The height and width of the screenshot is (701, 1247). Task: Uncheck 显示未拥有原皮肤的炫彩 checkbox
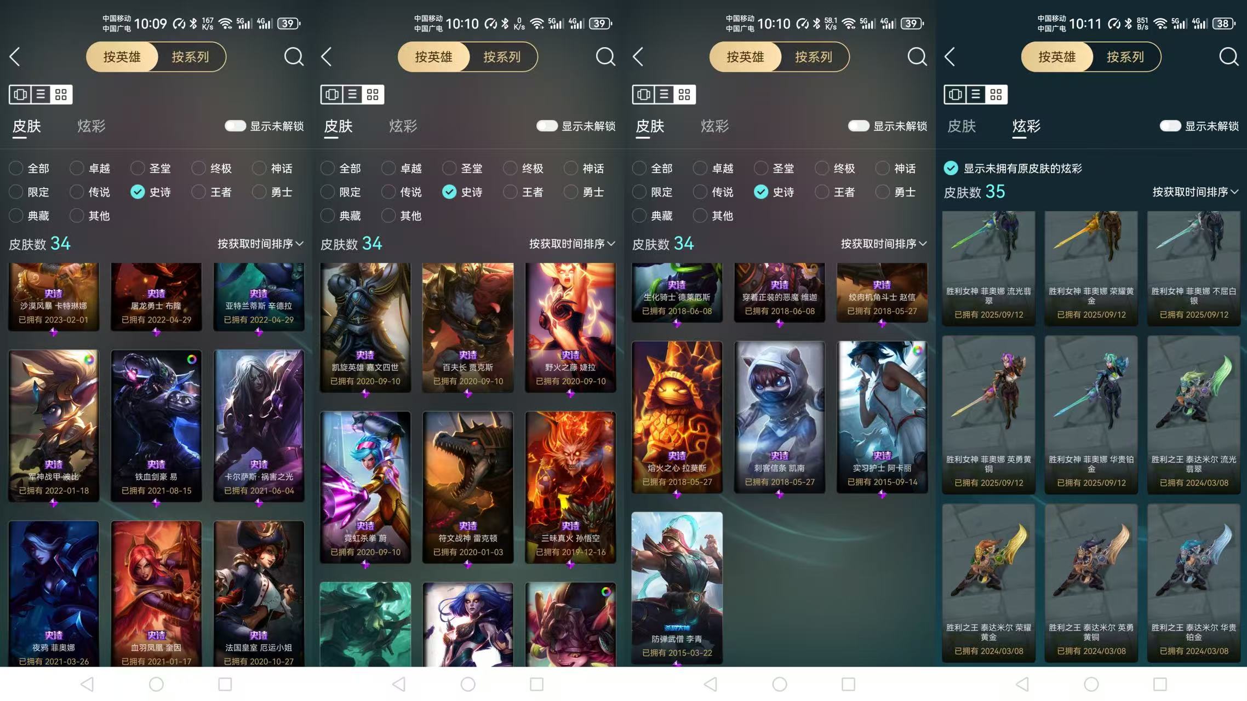tap(951, 168)
